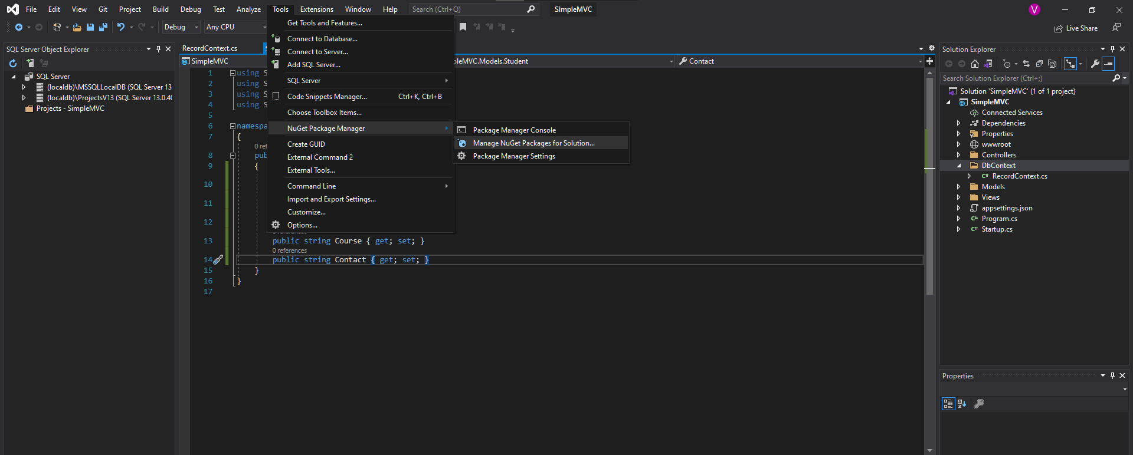This screenshot has height=455, width=1133.
Task: Select Manage NuGet Packages for Solution
Action: point(541,143)
